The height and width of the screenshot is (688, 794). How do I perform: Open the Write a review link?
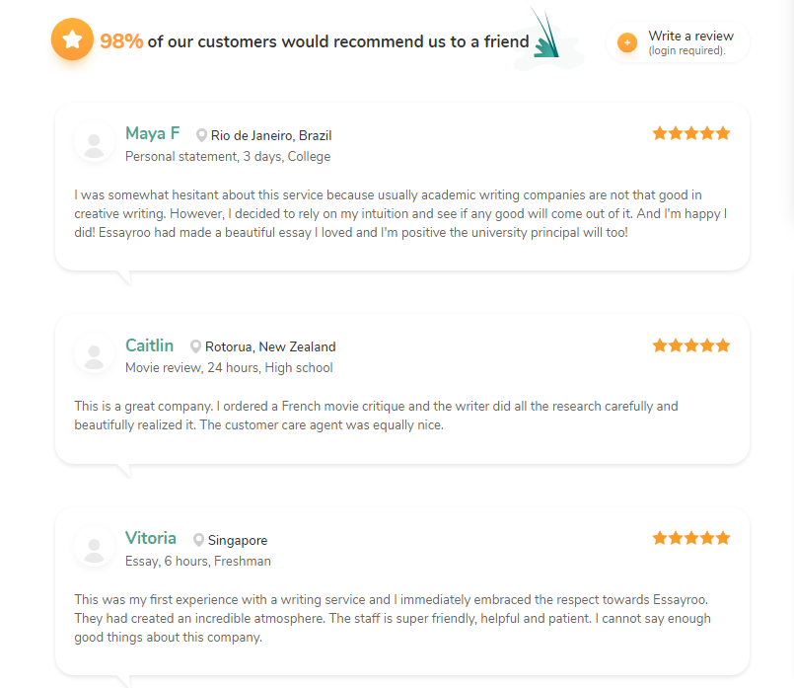coord(690,36)
